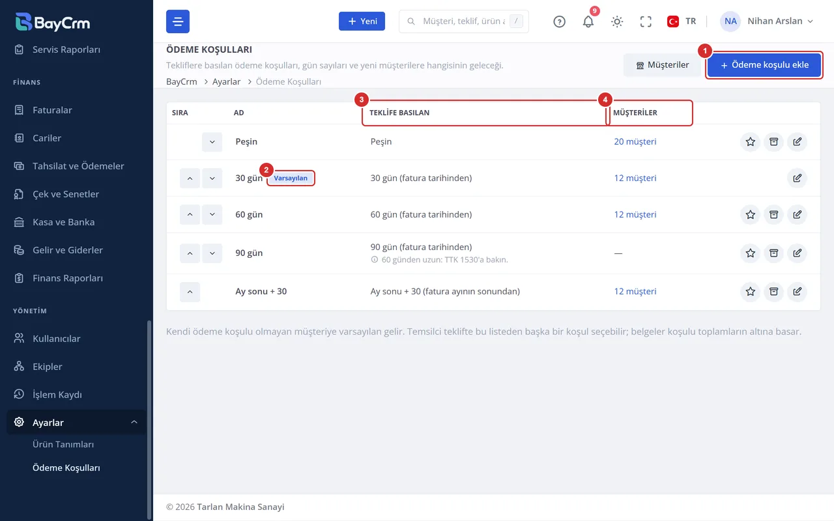
Task: Click the Ödeme koşulu ekle button
Action: [764, 65]
